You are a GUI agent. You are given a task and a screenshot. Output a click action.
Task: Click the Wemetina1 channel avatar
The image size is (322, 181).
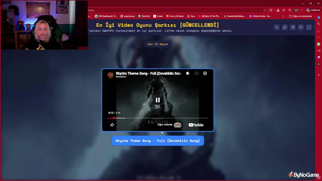[110, 75]
